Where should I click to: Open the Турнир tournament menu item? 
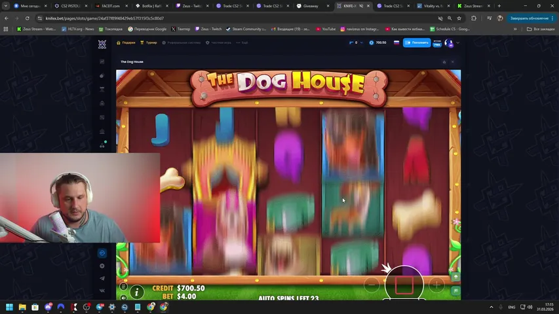(x=149, y=43)
